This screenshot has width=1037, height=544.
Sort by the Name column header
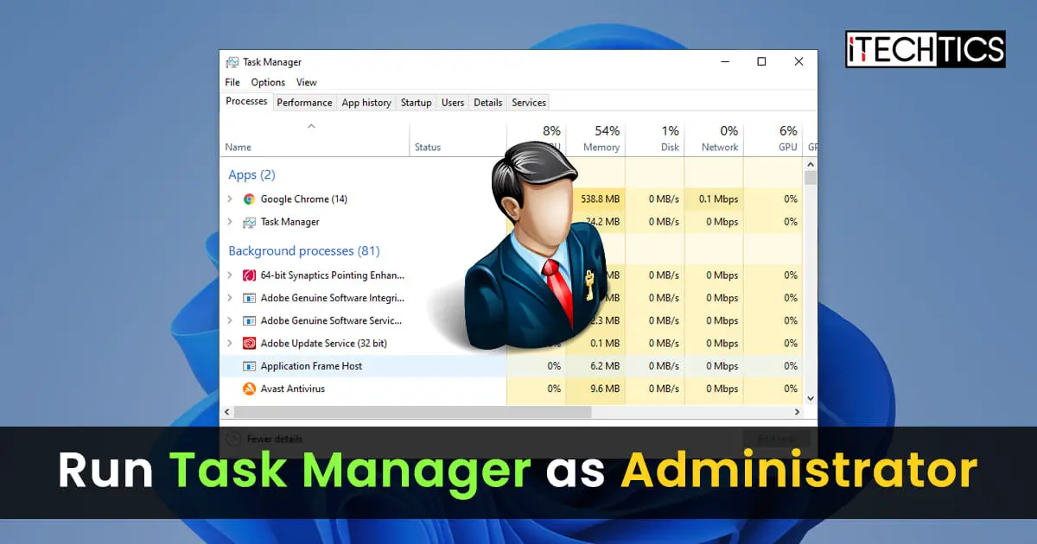[x=315, y=139]
